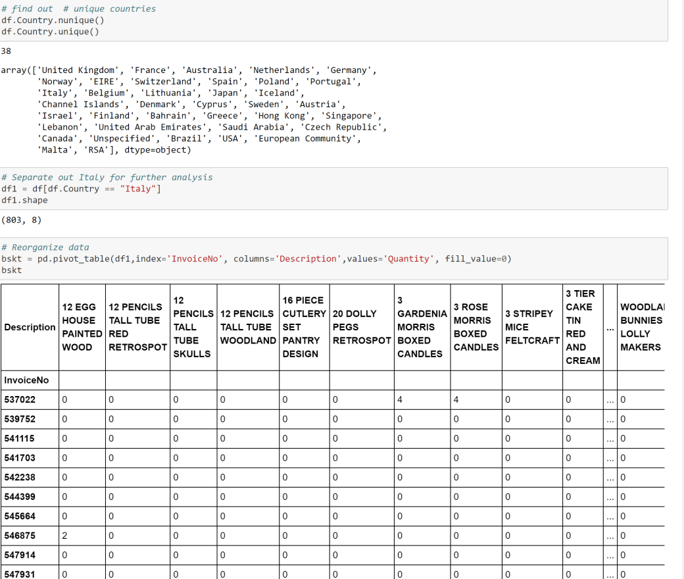Click 'Channel Islands' in the array output
The height and width of the screenshot is (579, 684).
coord(80,104)
